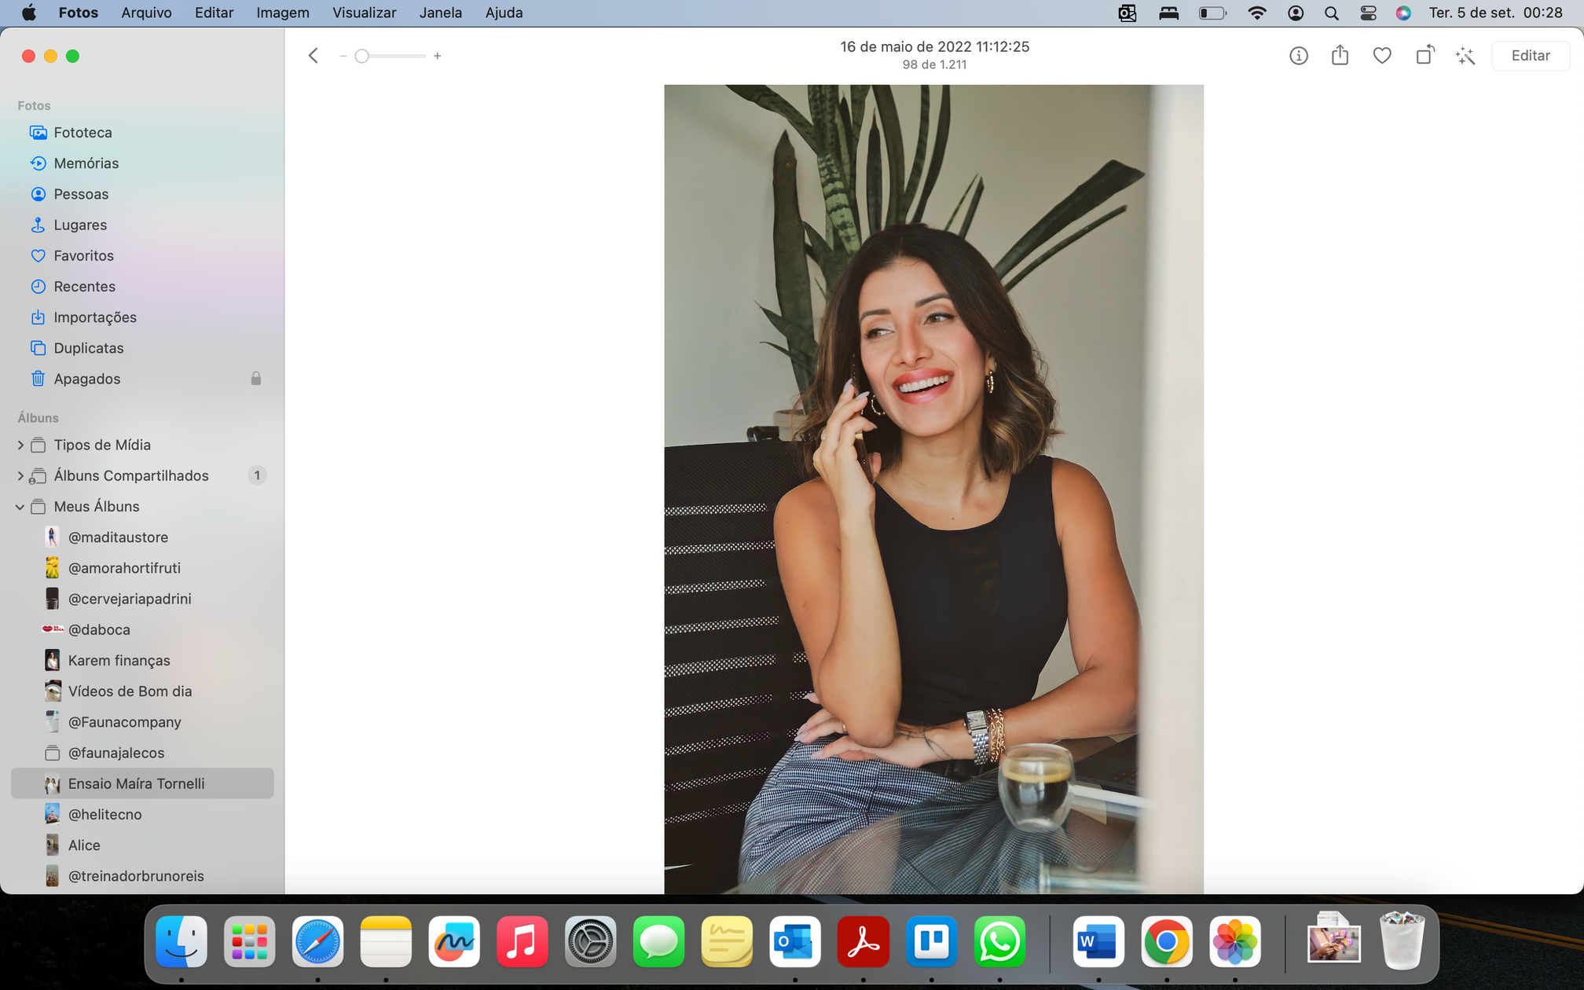The width and height of the screenshot is (1584, 990).
Task: Open Google Chrome from the Dock
Action: click(x=1167, y=941)
